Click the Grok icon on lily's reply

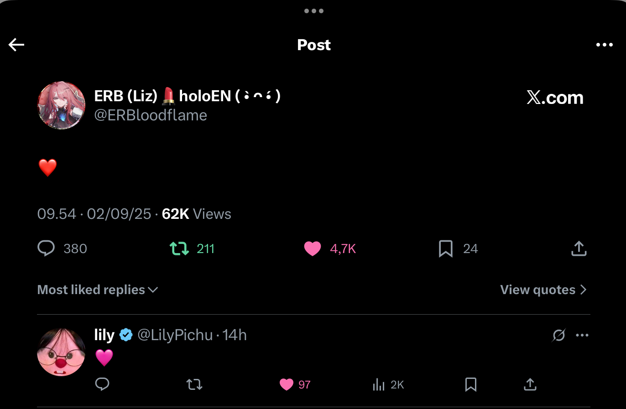559,335
